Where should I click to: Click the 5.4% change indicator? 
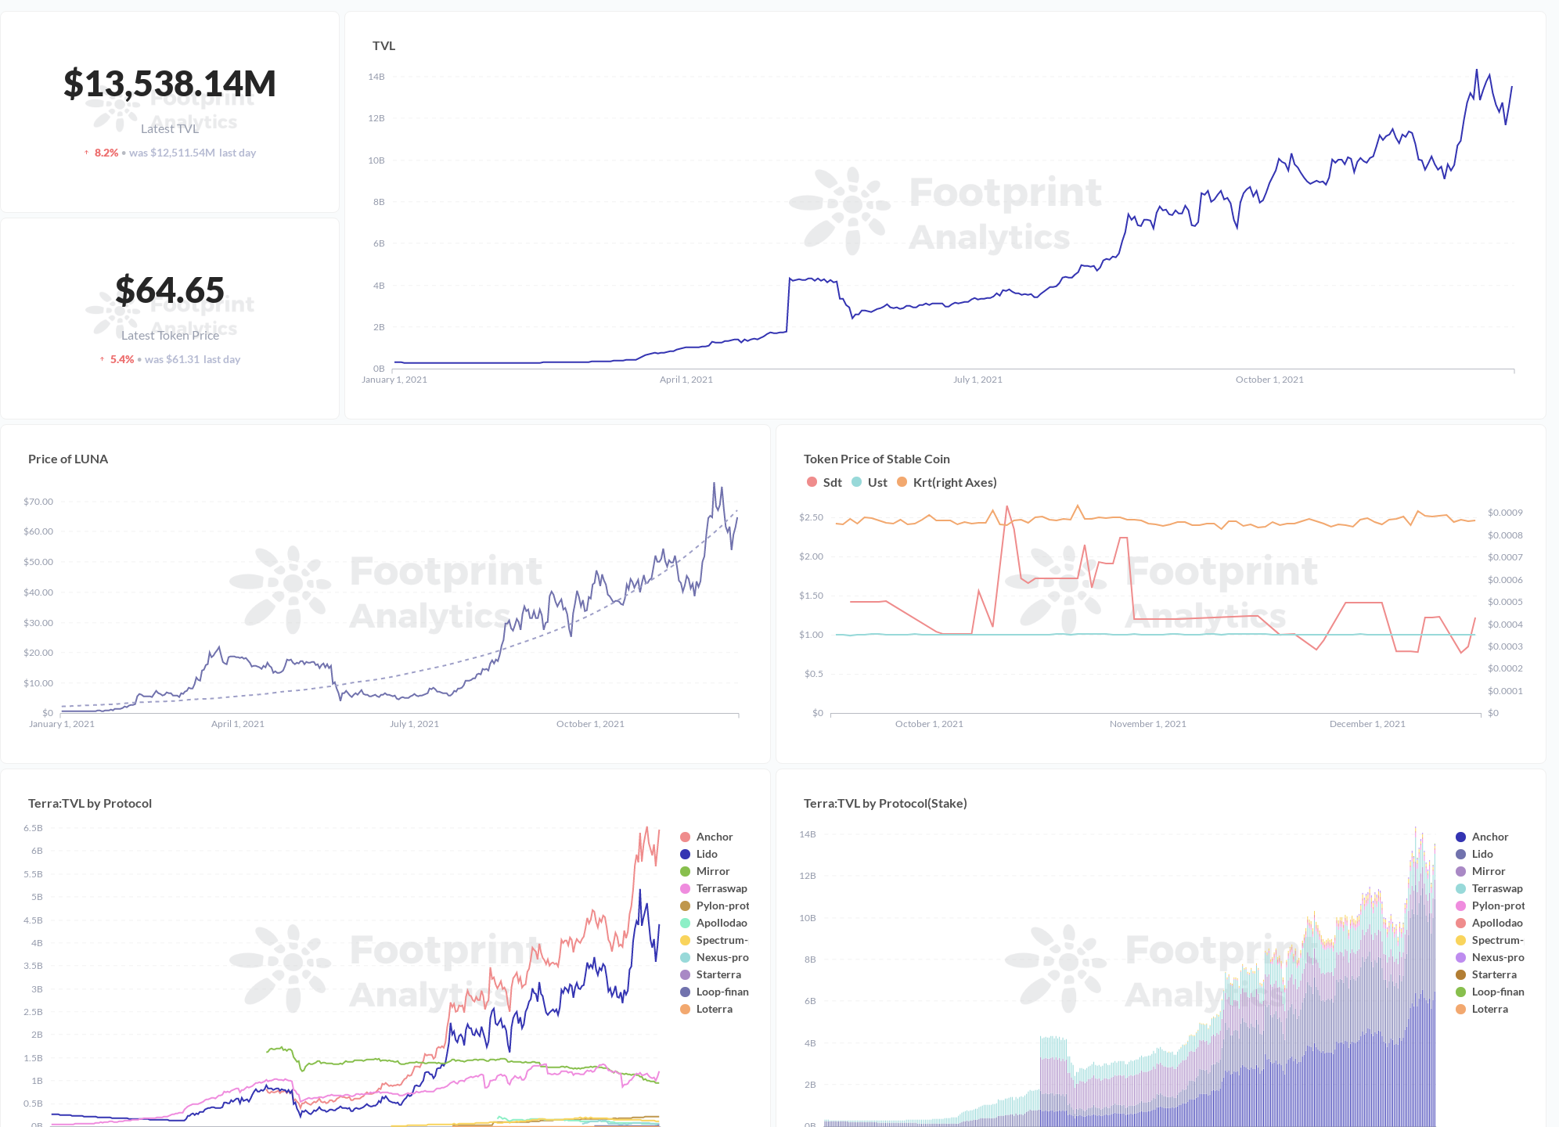click(x=121, y=359)
